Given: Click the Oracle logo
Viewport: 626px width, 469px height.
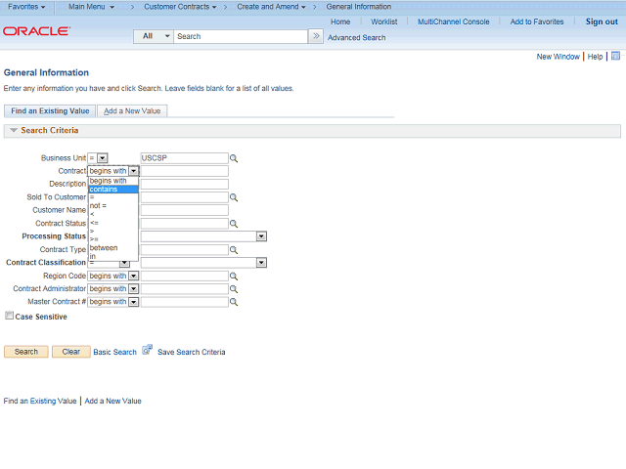Looking at the screenshot, I should click(37, 31).
